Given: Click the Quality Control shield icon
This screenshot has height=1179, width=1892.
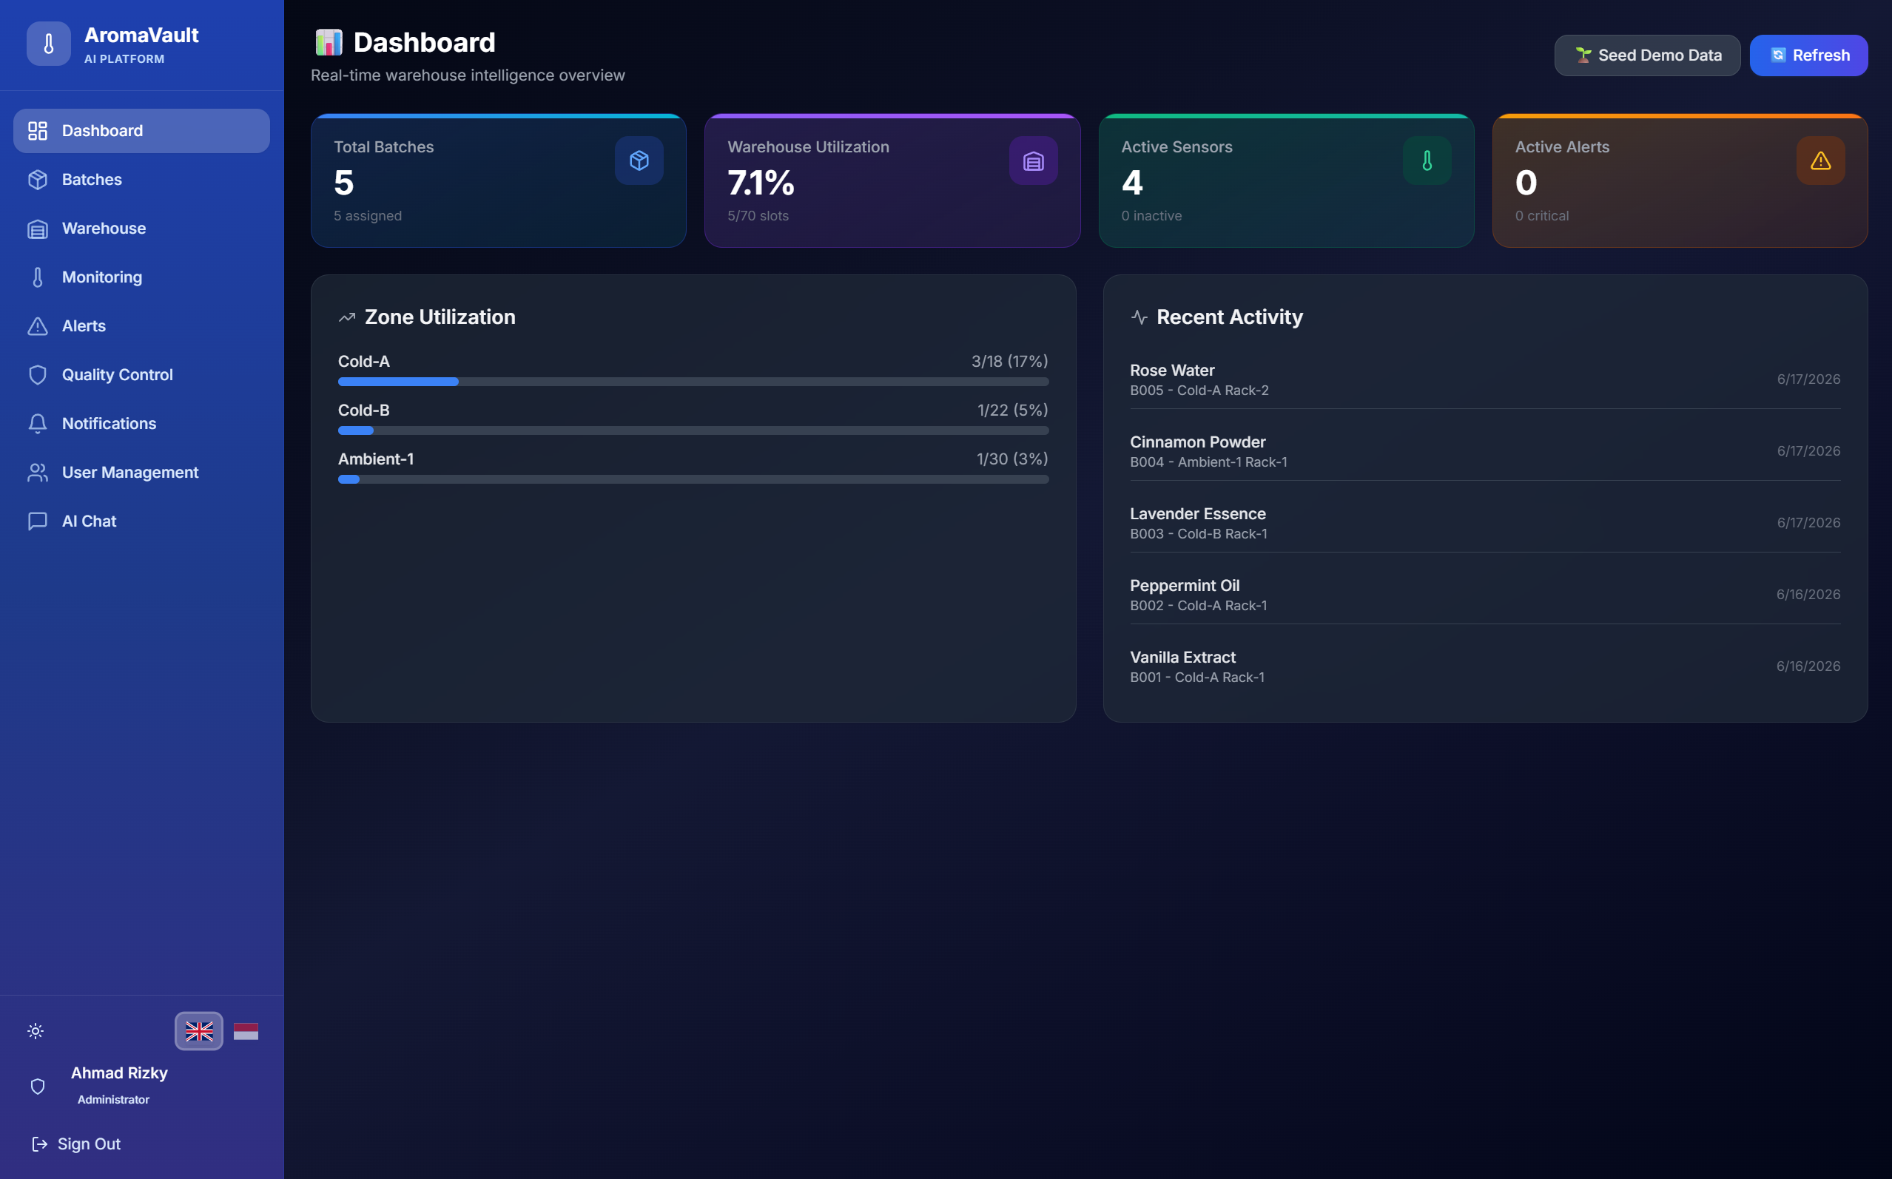Looking at the screenshot, I should 38,375.
